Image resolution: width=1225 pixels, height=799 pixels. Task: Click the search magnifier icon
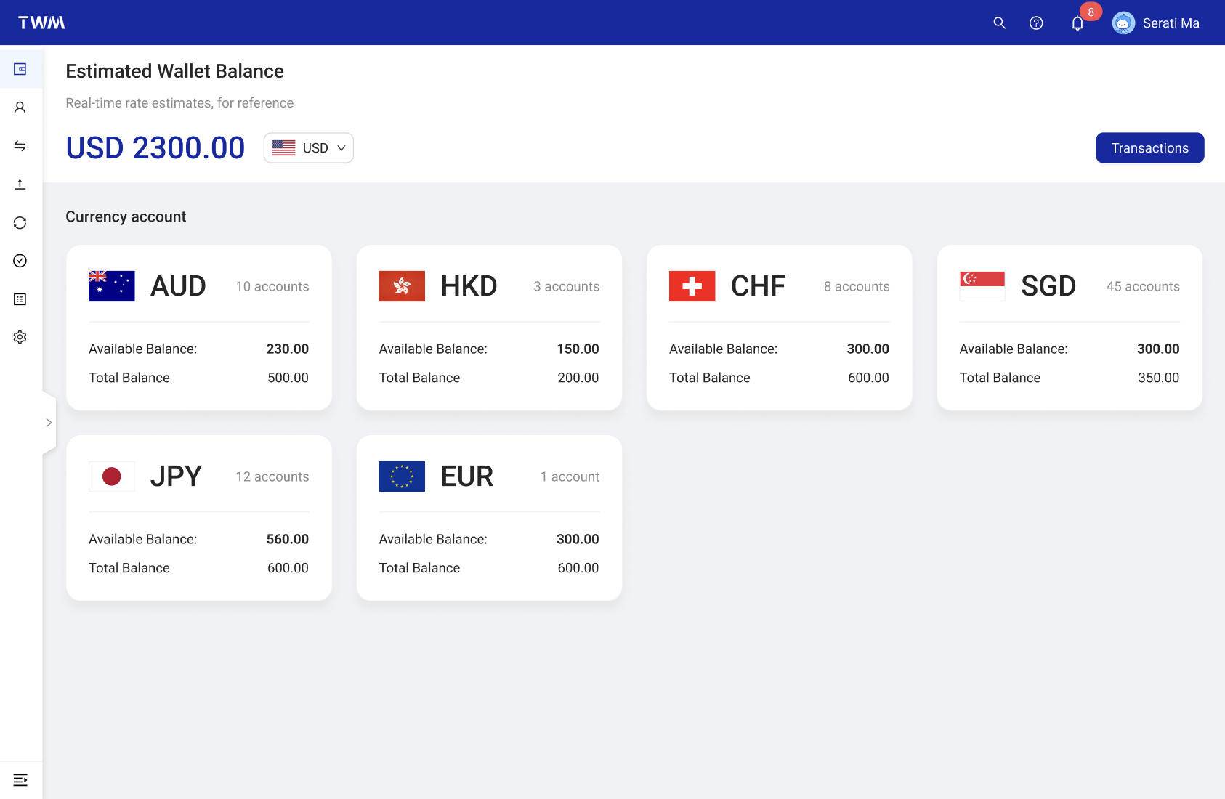[1000, 23]
